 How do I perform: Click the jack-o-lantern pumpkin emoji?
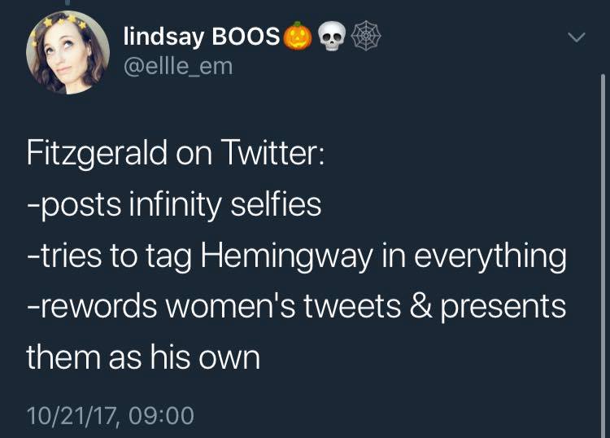298,36
